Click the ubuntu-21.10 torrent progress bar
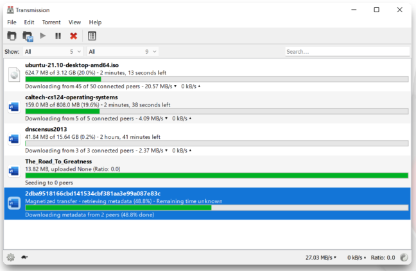416x271 pixels. 217,79
